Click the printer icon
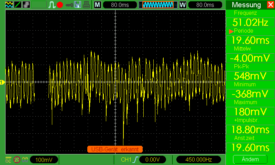275x165 pixels. tap(86, 5)
